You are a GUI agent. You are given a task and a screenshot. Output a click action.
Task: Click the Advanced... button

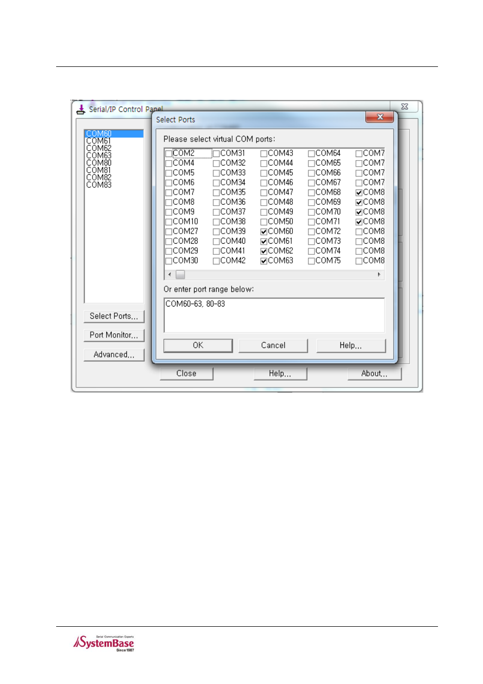(114, 355)
